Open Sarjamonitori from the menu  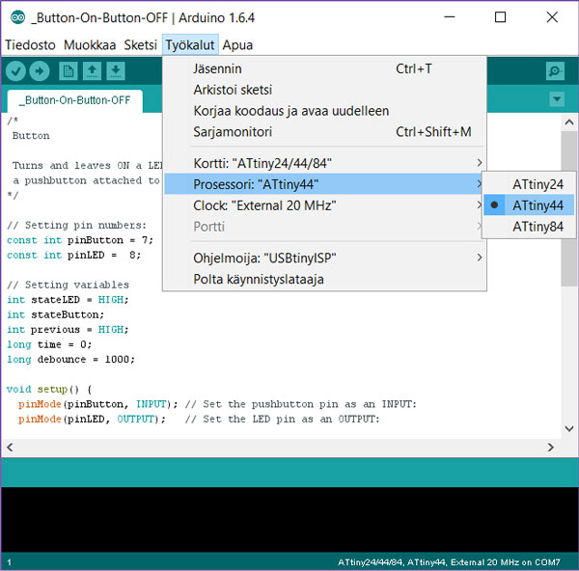coord(324,132)
